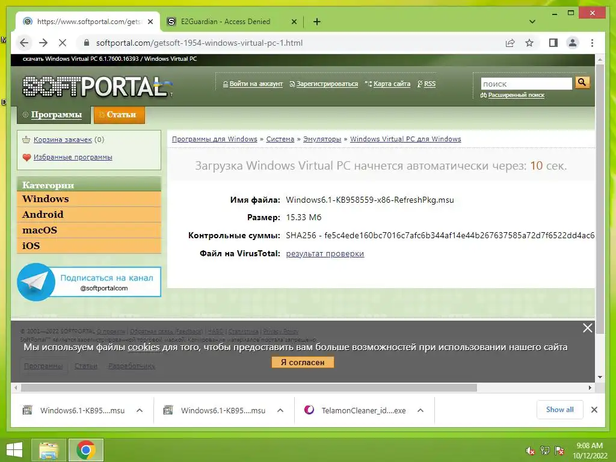Stop loading the page

coord(63,43)
